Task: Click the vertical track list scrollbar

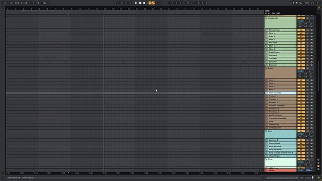Action: [x=318, y=76]
